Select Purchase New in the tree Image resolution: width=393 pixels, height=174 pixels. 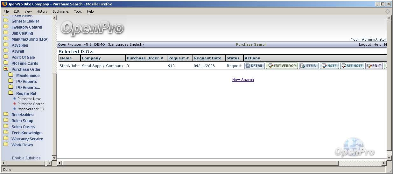(29, 99)
